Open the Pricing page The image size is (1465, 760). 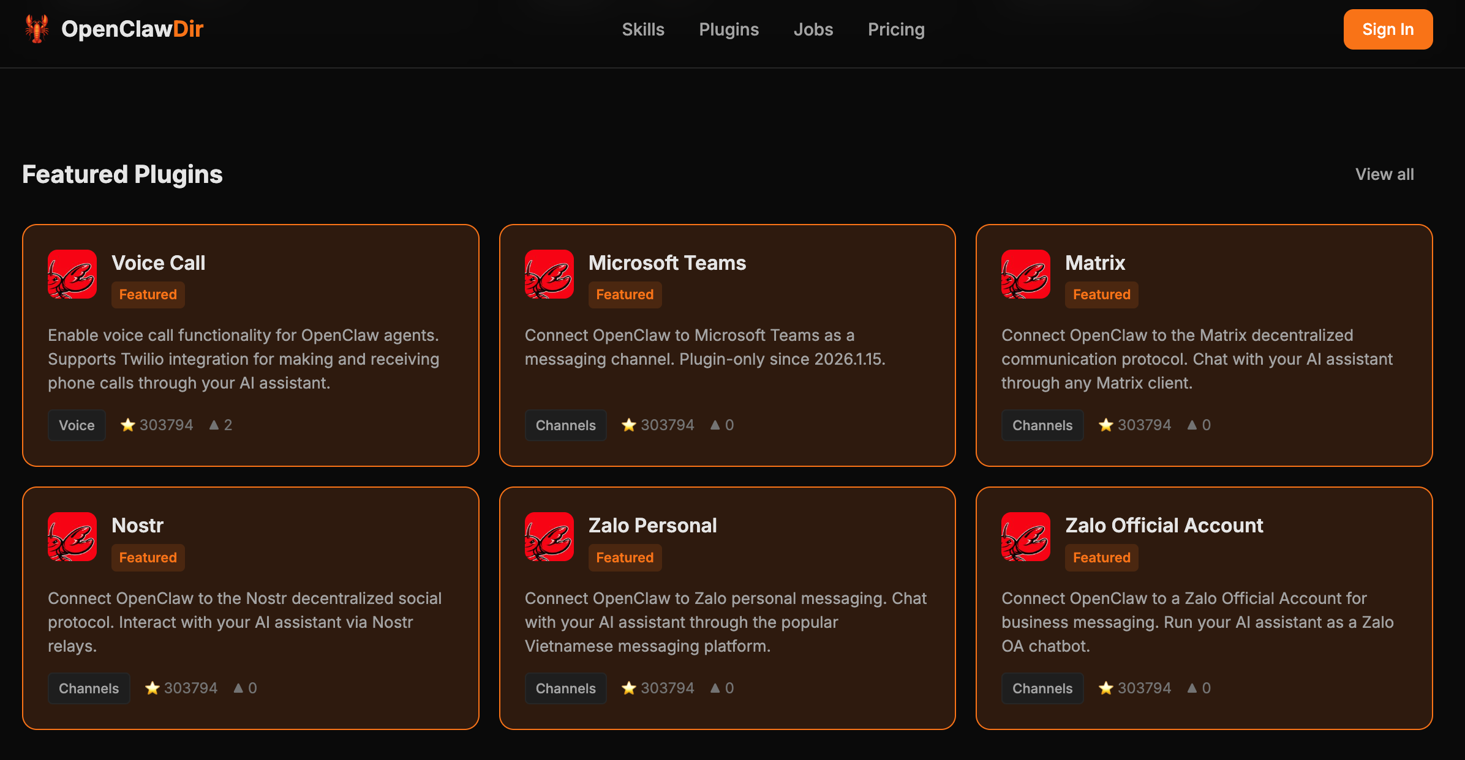pyautogui.click(x=895, y=29)
